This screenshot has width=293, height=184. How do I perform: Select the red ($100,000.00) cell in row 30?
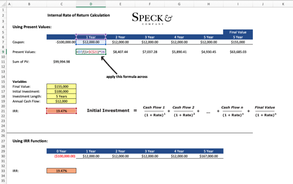[61, 156]
